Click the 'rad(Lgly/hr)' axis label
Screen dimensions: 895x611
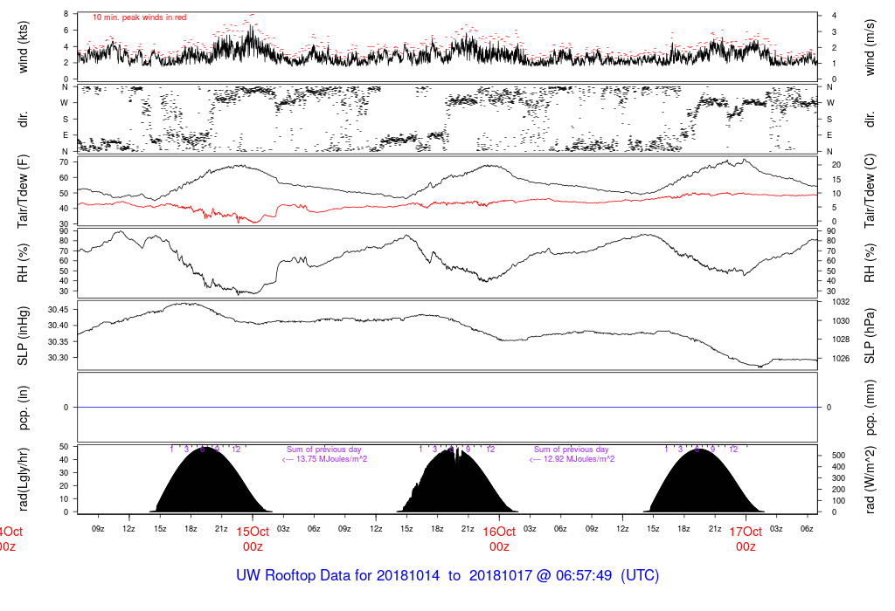pos(23,479)
